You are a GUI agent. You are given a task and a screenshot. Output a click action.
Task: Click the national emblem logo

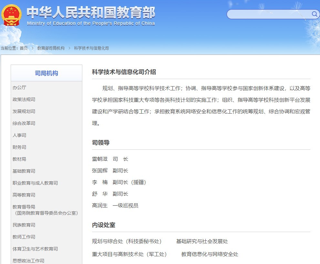(11, 15)
